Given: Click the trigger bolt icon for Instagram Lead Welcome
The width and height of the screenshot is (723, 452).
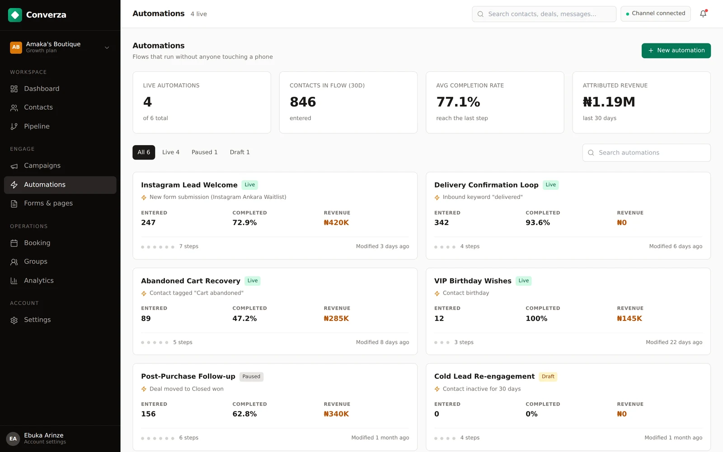Looking at the screenshot, I should pyautogui.click(x=144, y=198).
